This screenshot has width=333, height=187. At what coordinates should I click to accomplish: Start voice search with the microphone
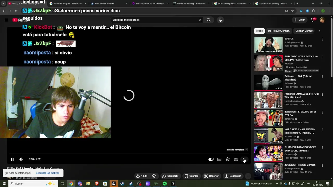click(220, 20)
